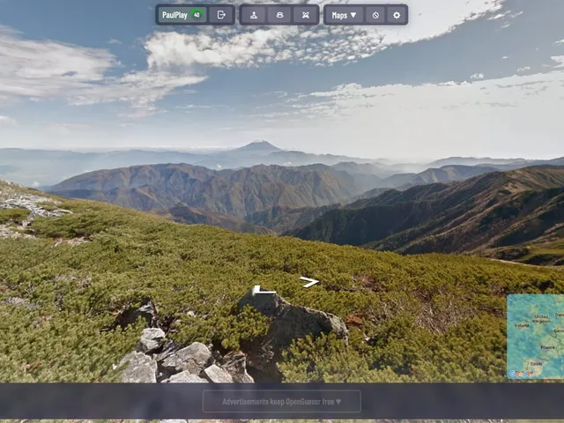564x423 pixels.
Task: Expand the Maps dropdown menu
Action: coord(344,15)
